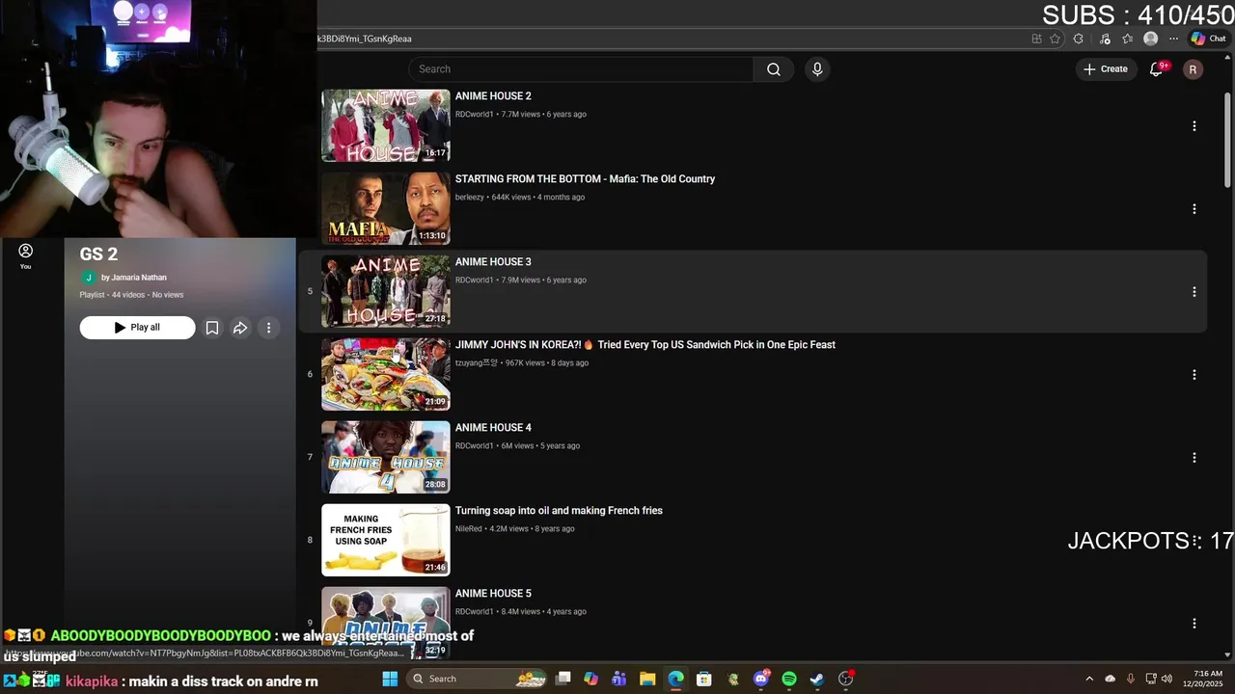This screenshot has width=1235, height=694.
Task: Open action menu for ANIME HOUSE 2
Action: 1194,126
